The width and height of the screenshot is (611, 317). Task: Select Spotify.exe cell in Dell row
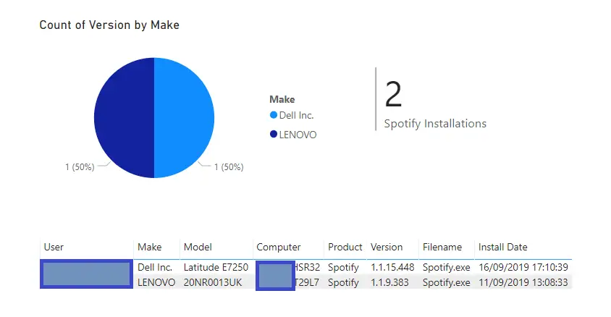(447, 267)
